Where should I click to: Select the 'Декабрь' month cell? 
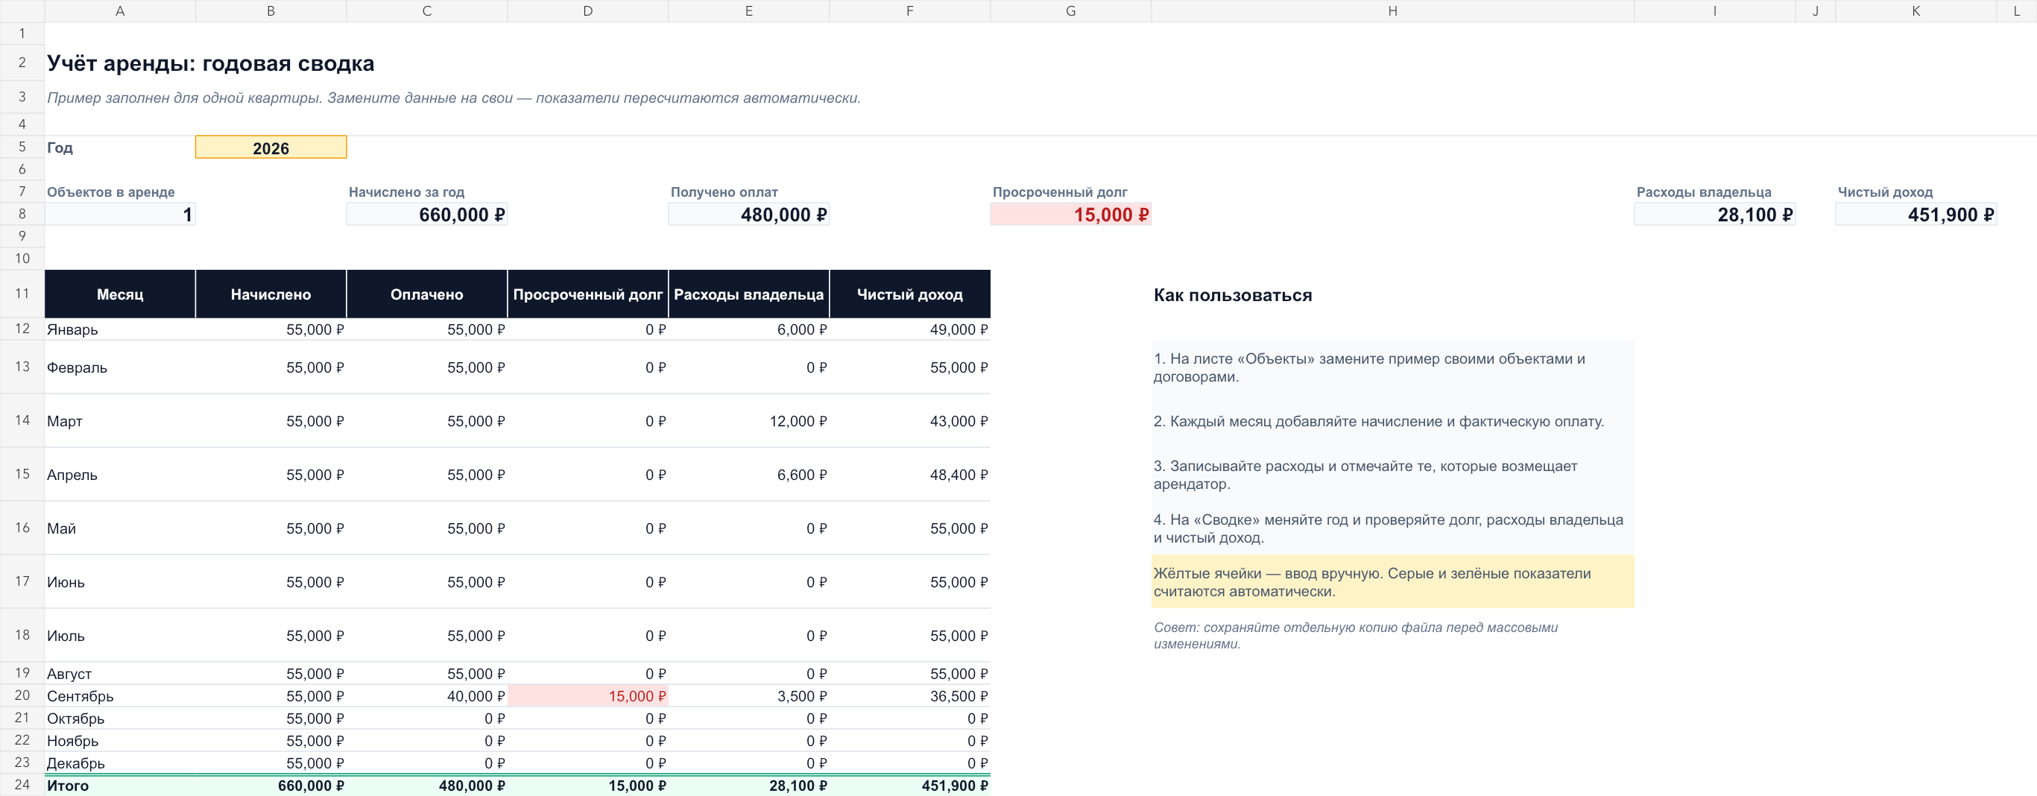120,762
